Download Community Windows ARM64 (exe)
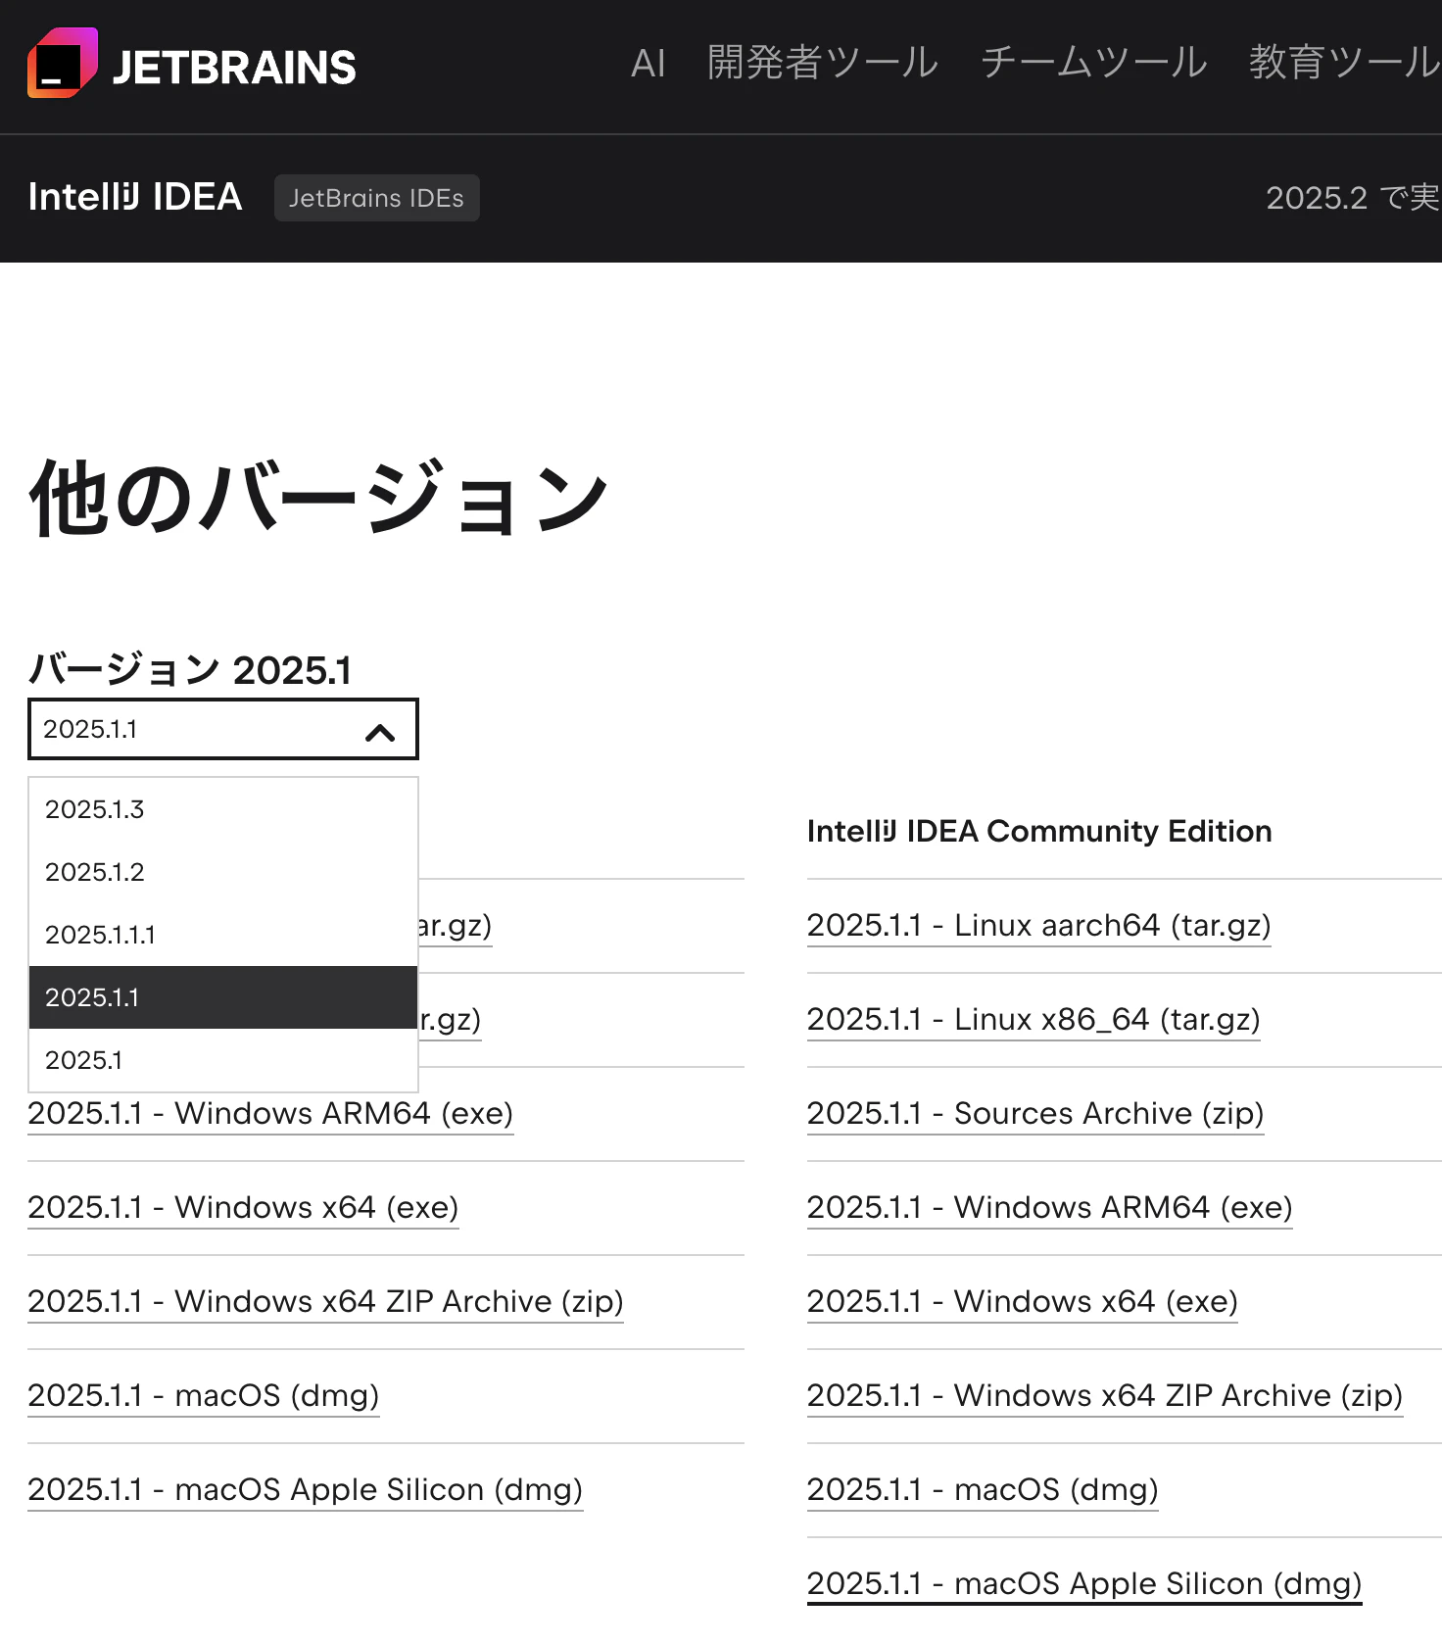The height and width of the screenshot is (1644, 1442). pos(1049,1207)
